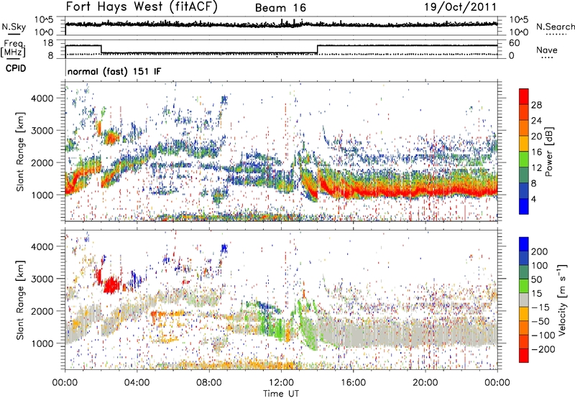Image resolution: width=575 pixels, height=398 pixels.
Task: Click the date '19/Oct/2011'
Action: (461, 6)
